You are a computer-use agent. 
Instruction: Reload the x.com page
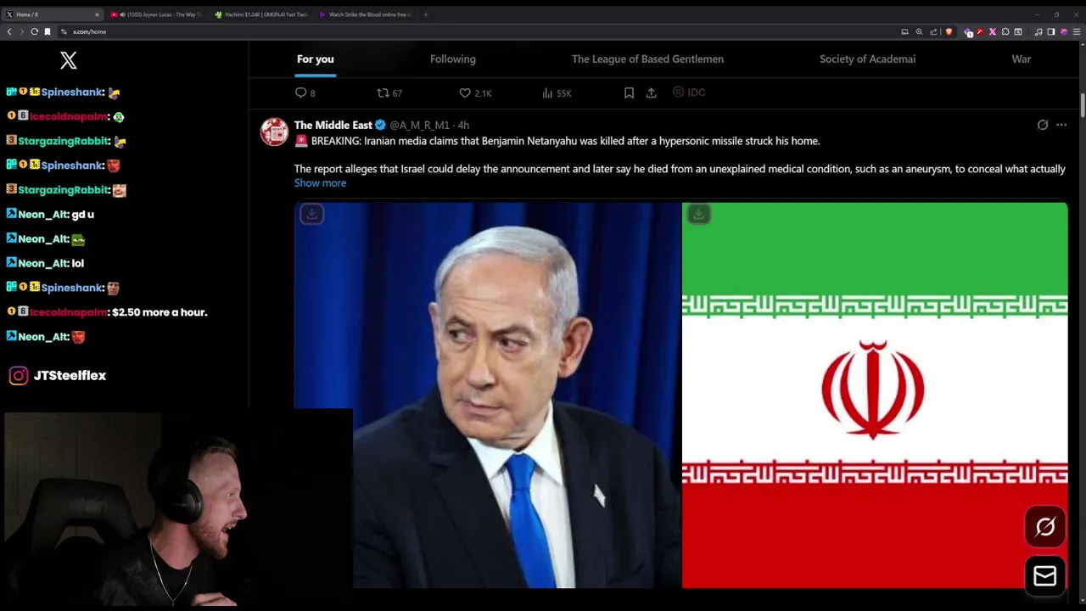click(35, 31)
